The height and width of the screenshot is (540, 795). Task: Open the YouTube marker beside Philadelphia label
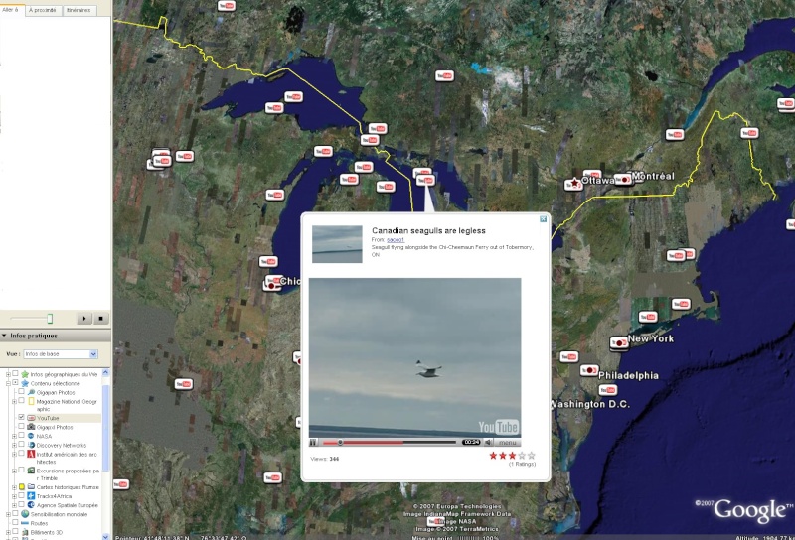coord(589,370)
